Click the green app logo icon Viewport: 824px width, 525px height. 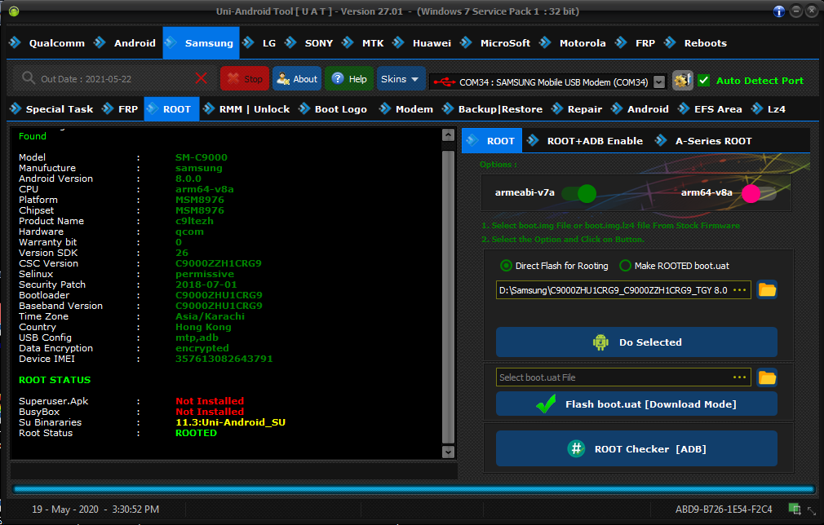tap(14, 11)
